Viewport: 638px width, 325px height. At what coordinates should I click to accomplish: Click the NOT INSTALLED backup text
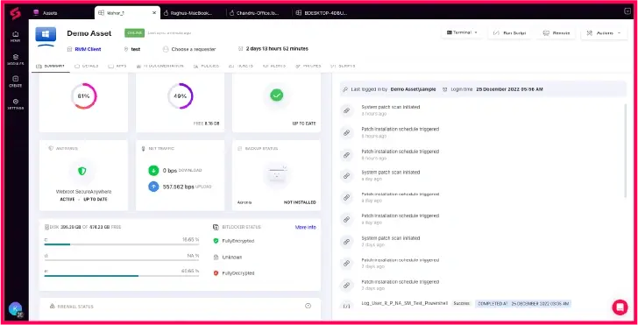point(300,202)
